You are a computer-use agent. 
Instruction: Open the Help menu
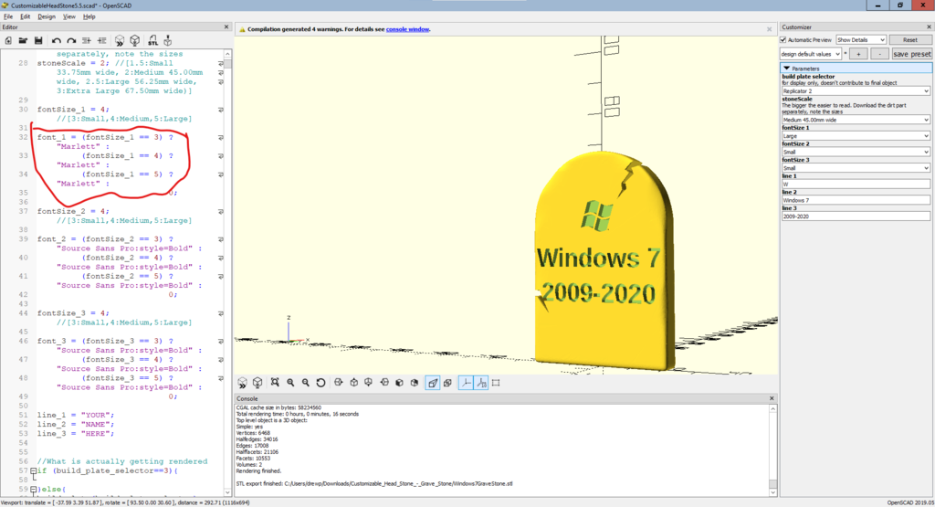[x=89, y=16]
